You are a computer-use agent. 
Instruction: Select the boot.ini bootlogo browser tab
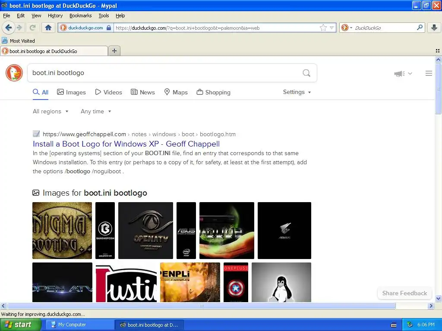coord(54,51)
